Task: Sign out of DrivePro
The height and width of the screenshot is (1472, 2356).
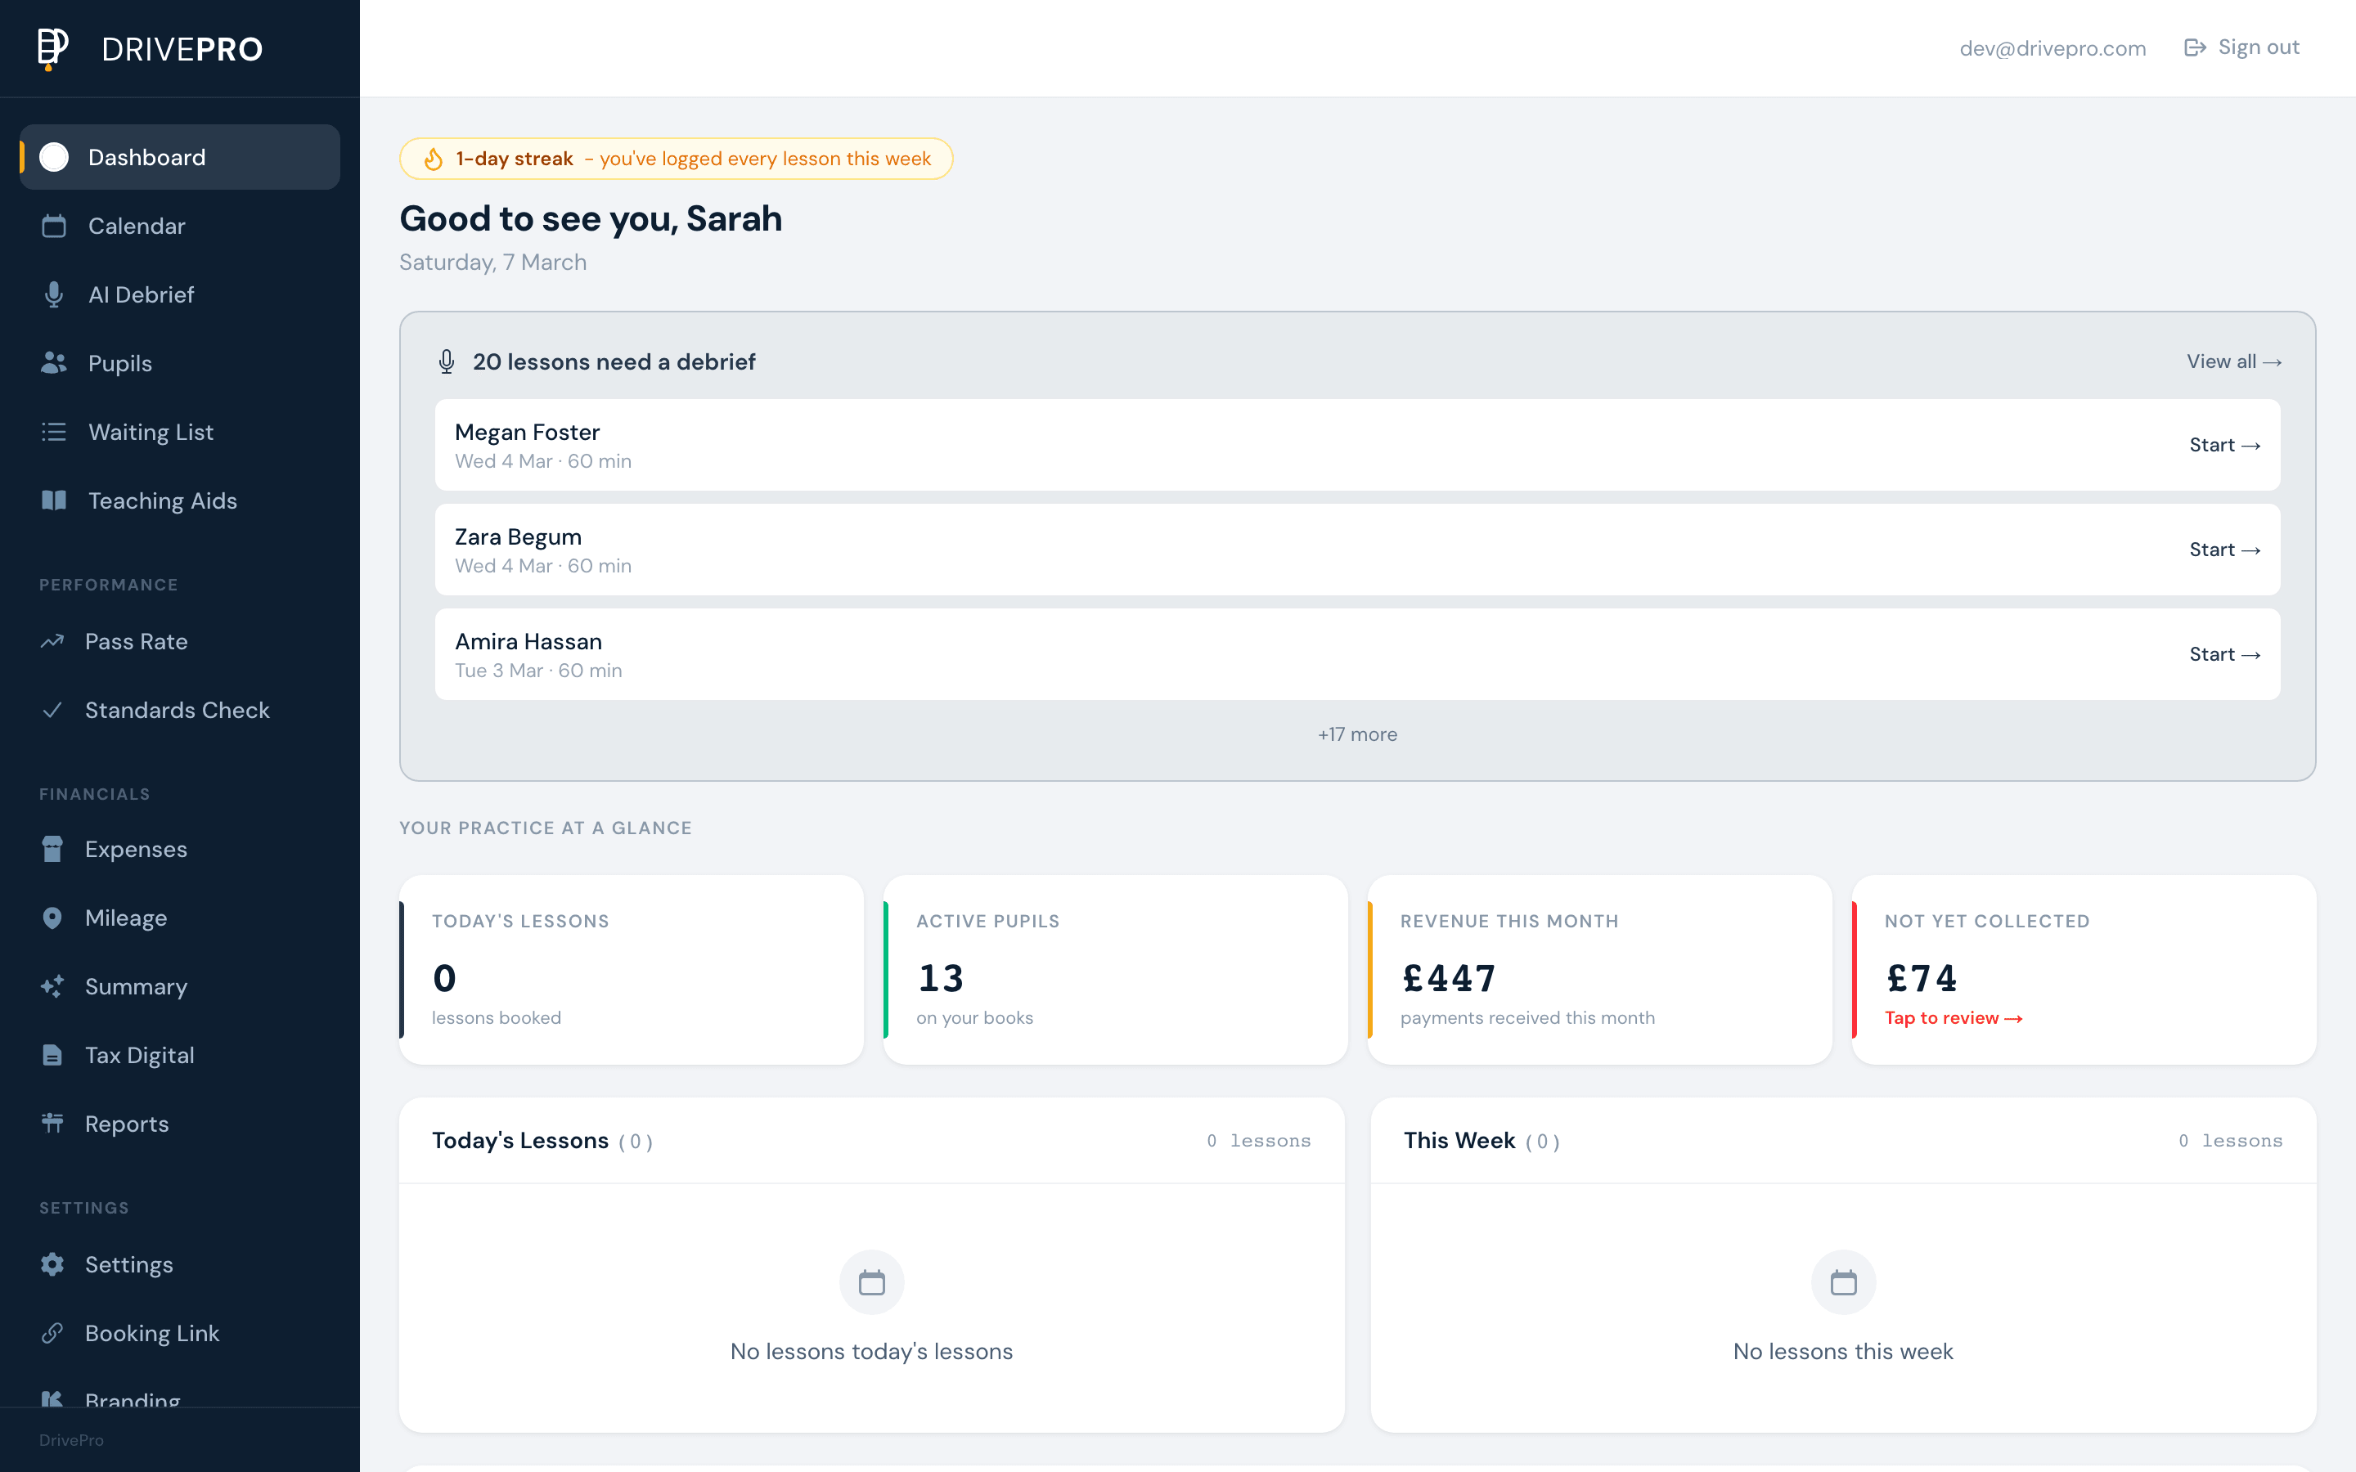Action: coord(2240,47)
